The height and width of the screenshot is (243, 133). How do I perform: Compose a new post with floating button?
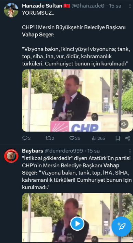(121, 227)
